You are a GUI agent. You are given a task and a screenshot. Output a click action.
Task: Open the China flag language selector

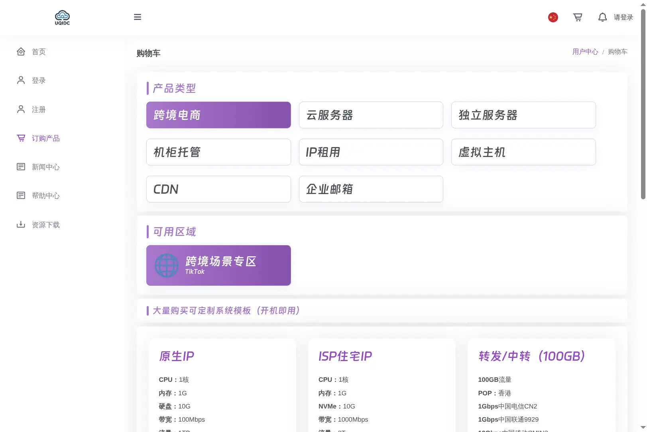pos(553,17)
